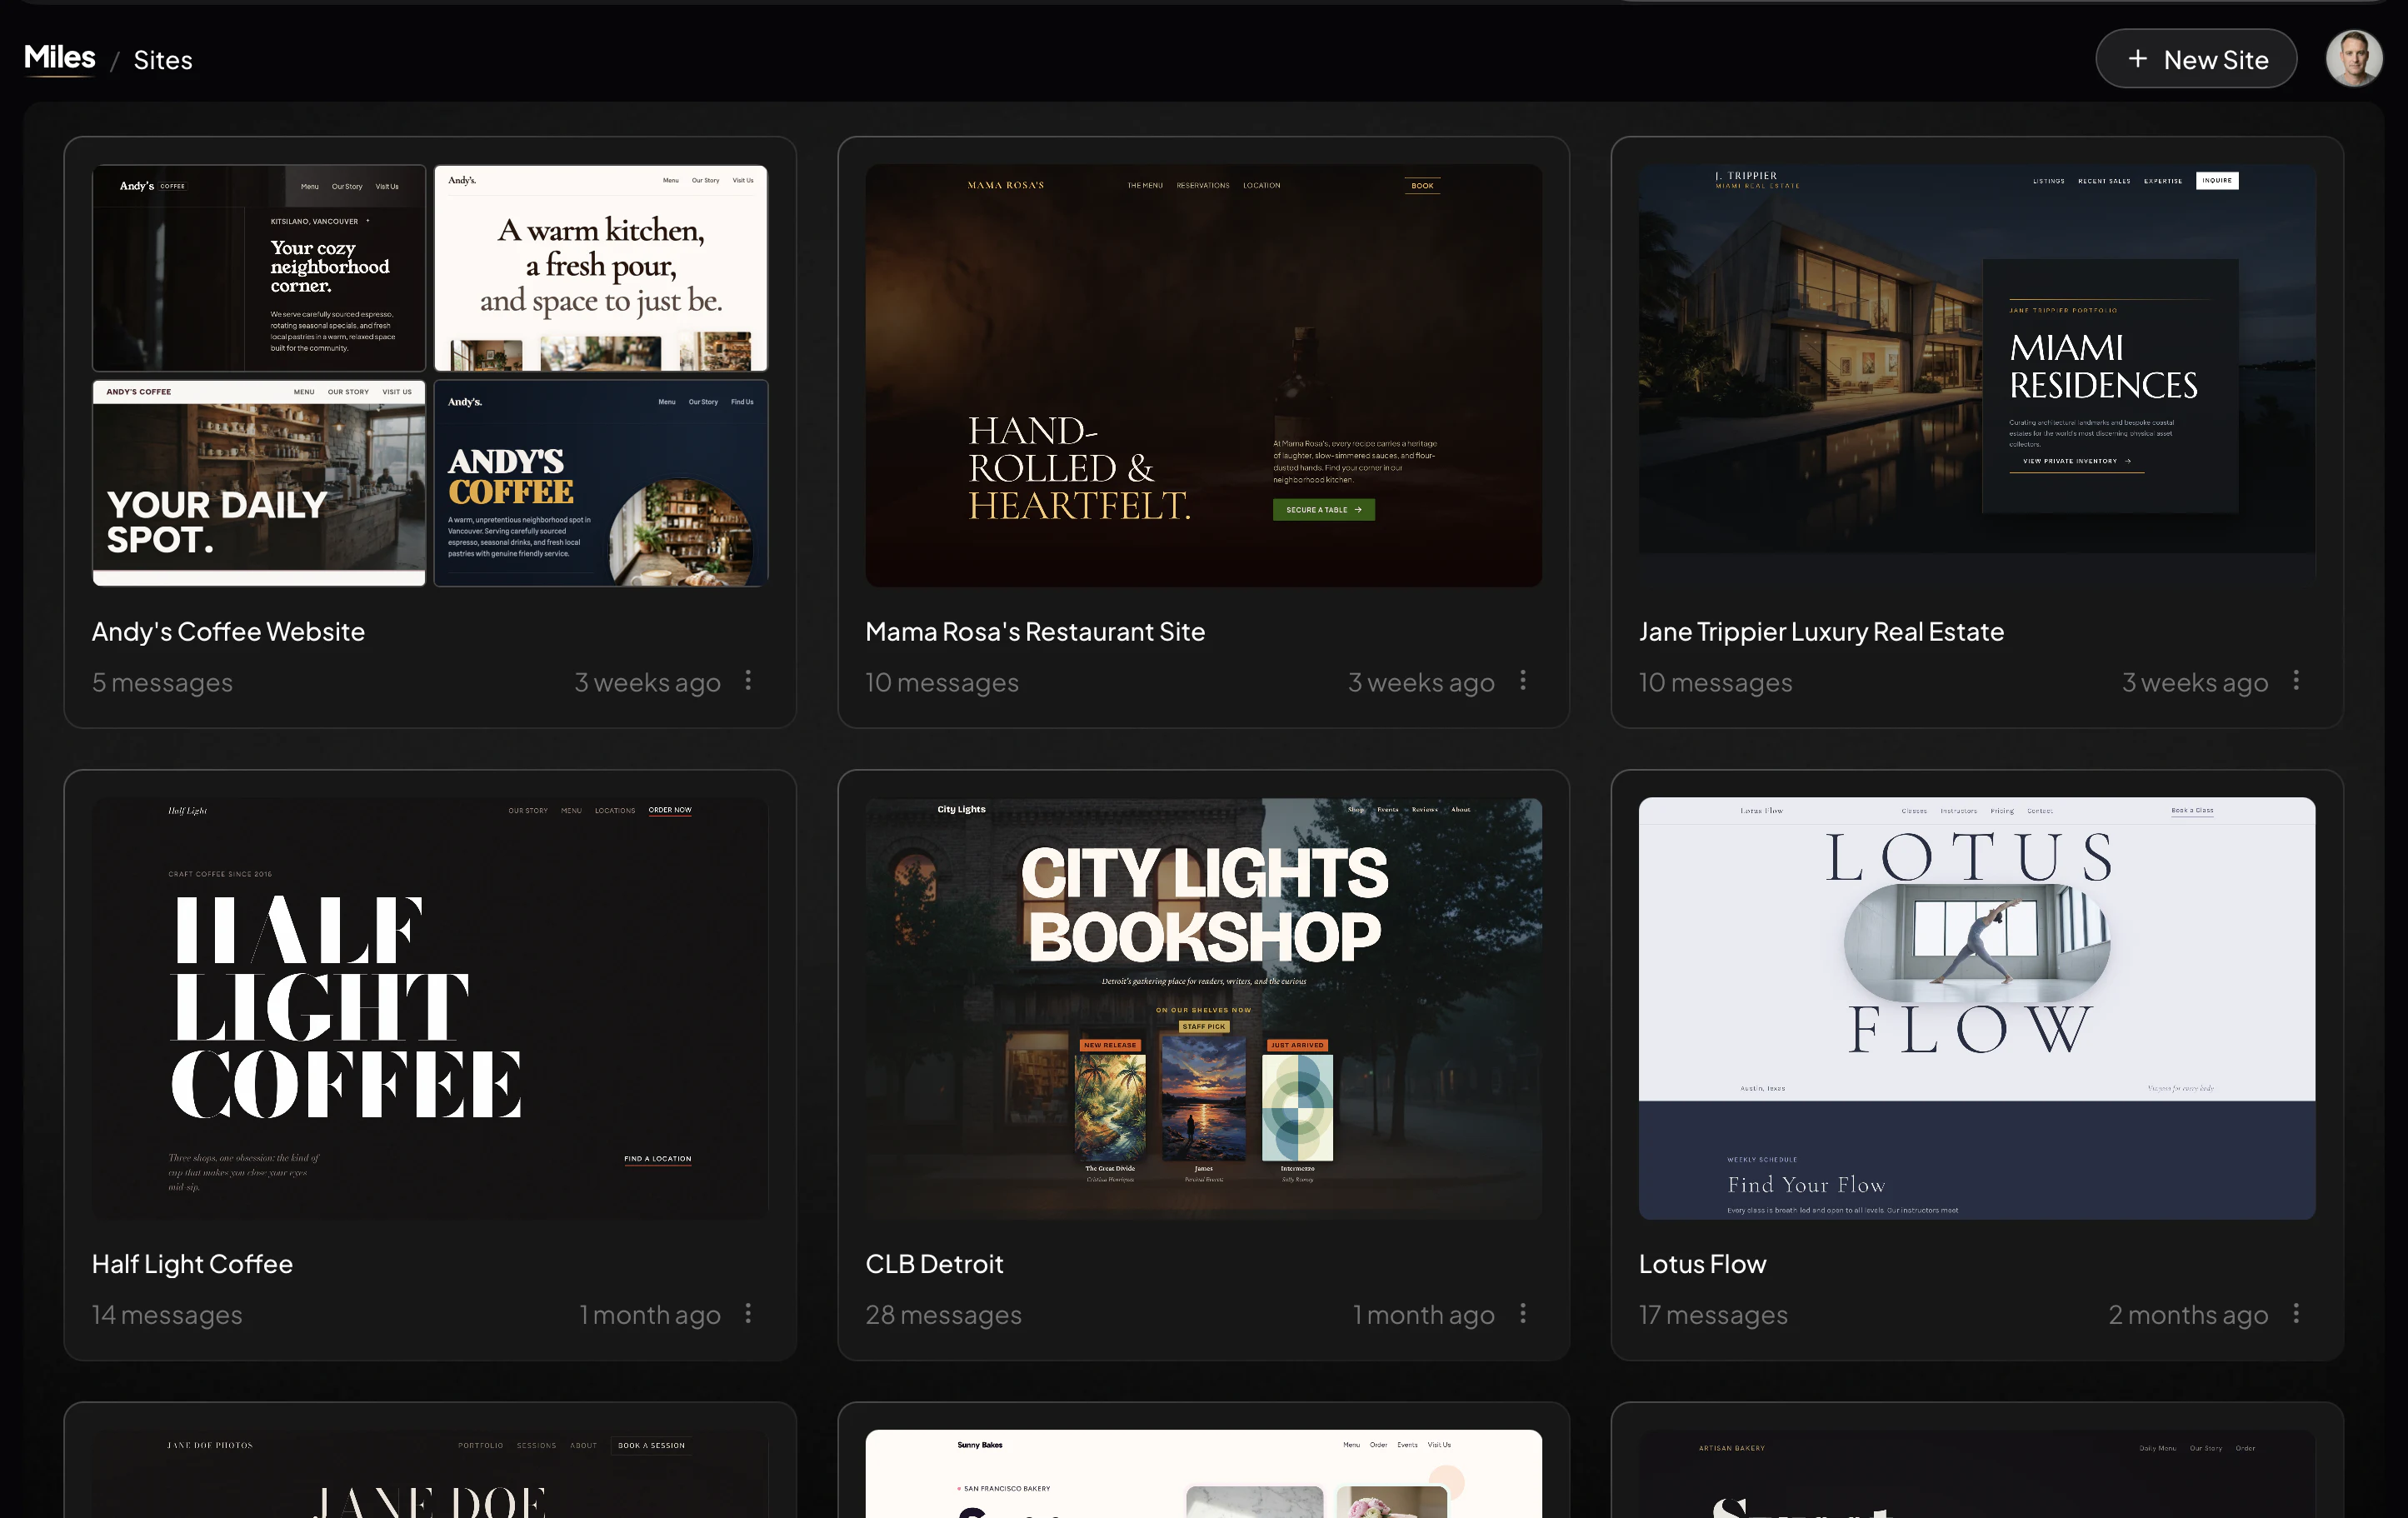Screen dimensions: 2408x1518
Task: Open the Lotus Flow site thumbnail
Action: click(1976, 1008)
